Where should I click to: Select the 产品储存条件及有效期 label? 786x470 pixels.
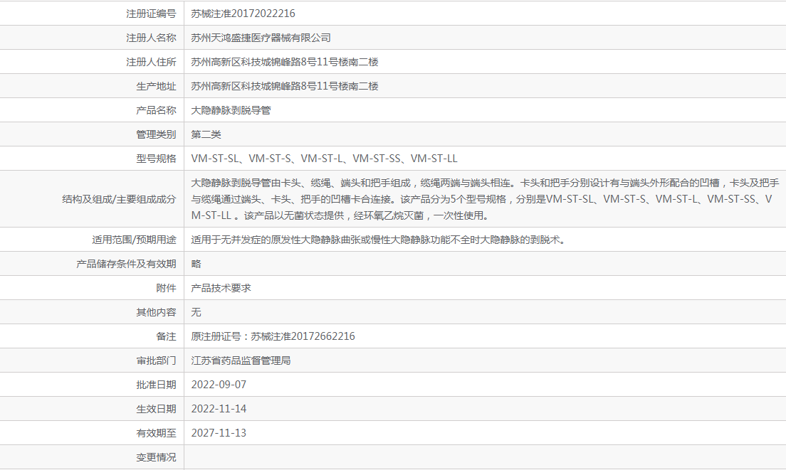126,264
